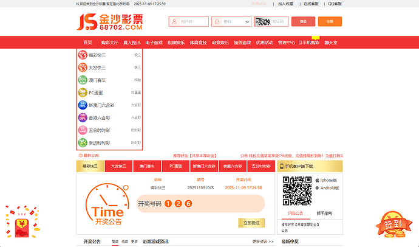Open 香港六合彩 via its purple icon
This screenshot has height=247, width=419.
tap(83, 118)
